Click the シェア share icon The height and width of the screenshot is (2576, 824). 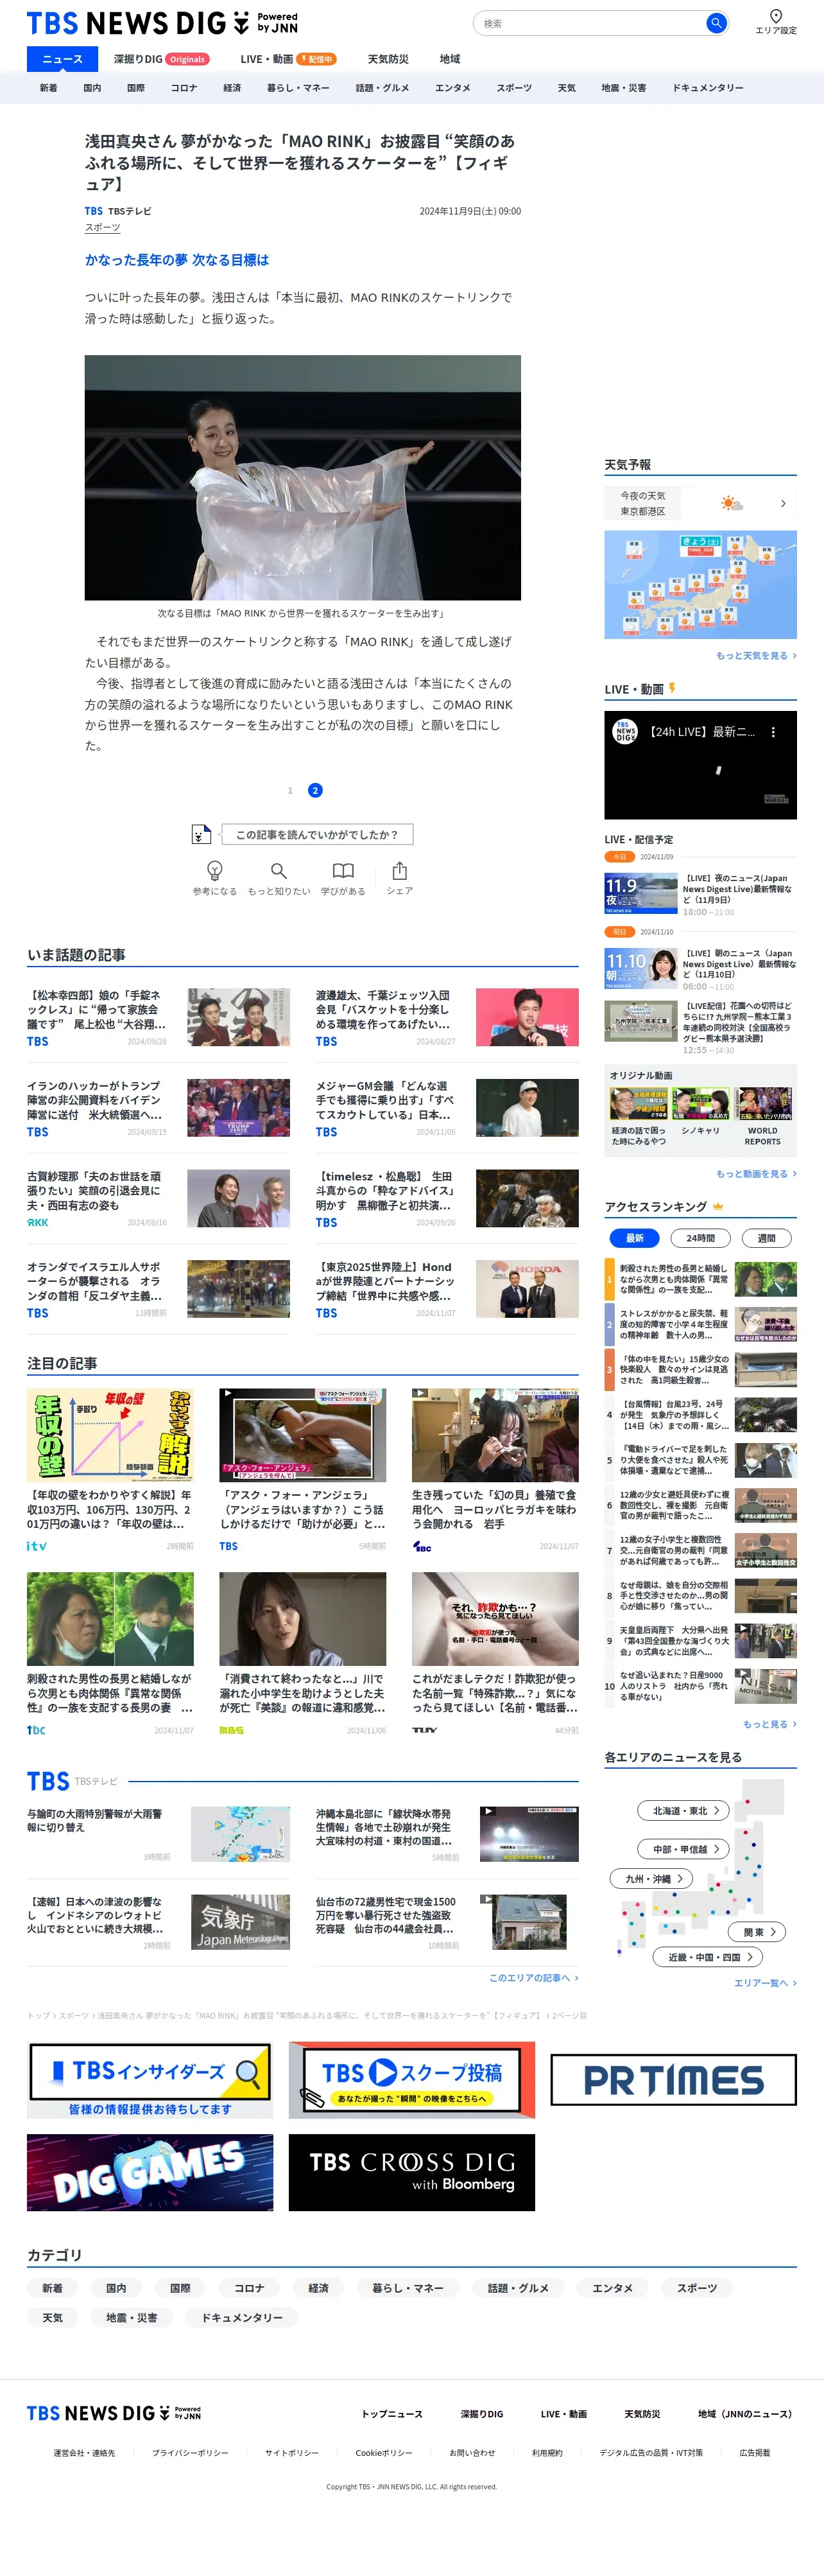click(x=400, y=870)
